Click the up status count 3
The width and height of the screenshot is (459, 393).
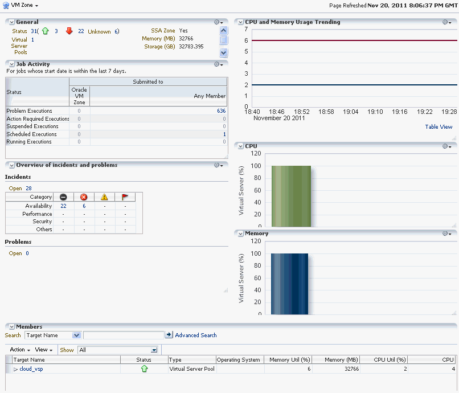(56, 31)
